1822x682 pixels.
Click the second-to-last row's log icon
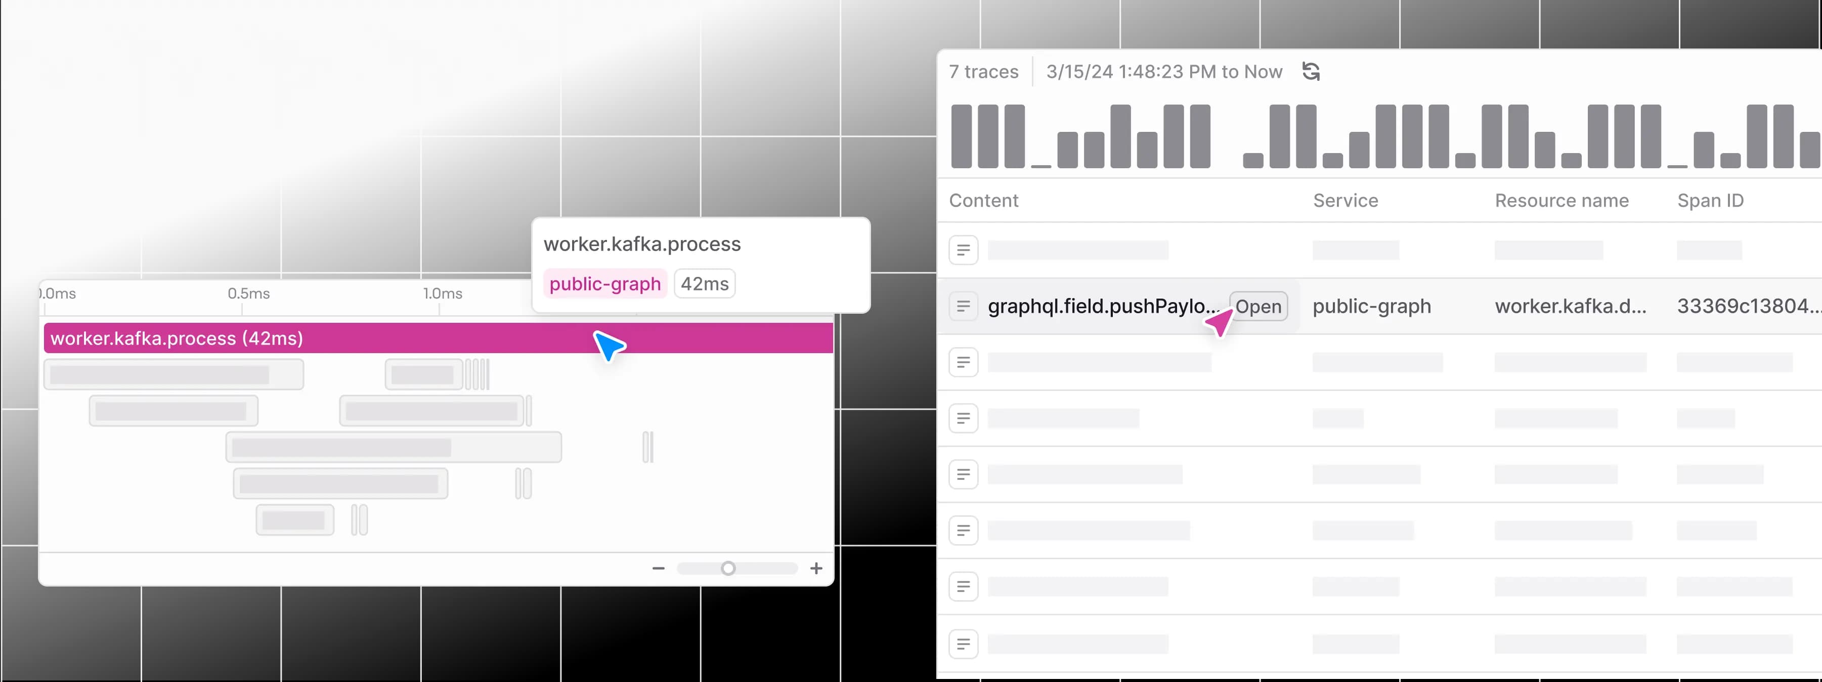pyautogui.click(x=963, y=586)
